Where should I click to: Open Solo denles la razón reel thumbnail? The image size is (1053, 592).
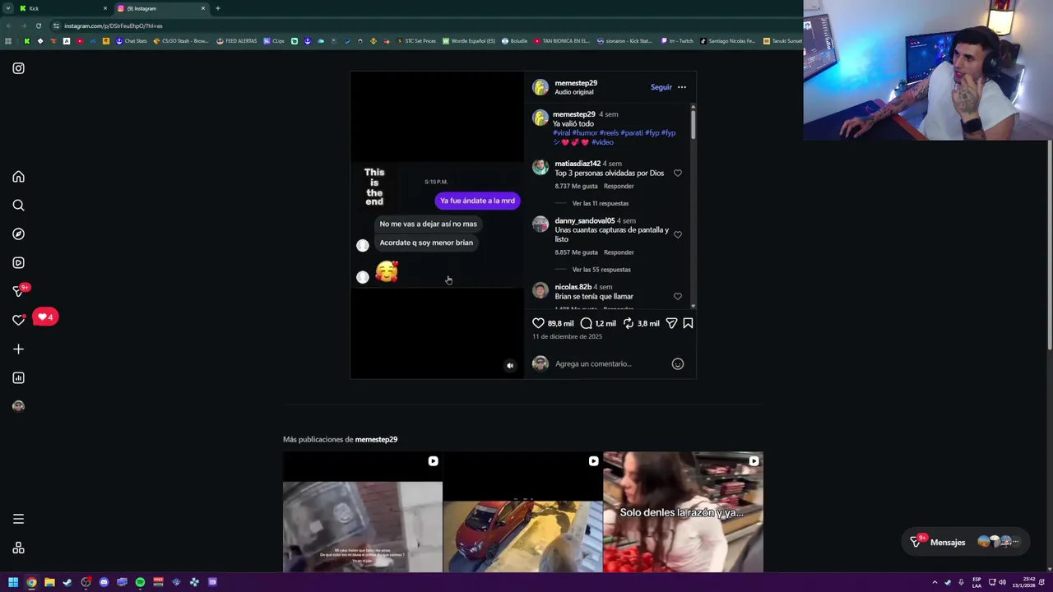point(683,512)
